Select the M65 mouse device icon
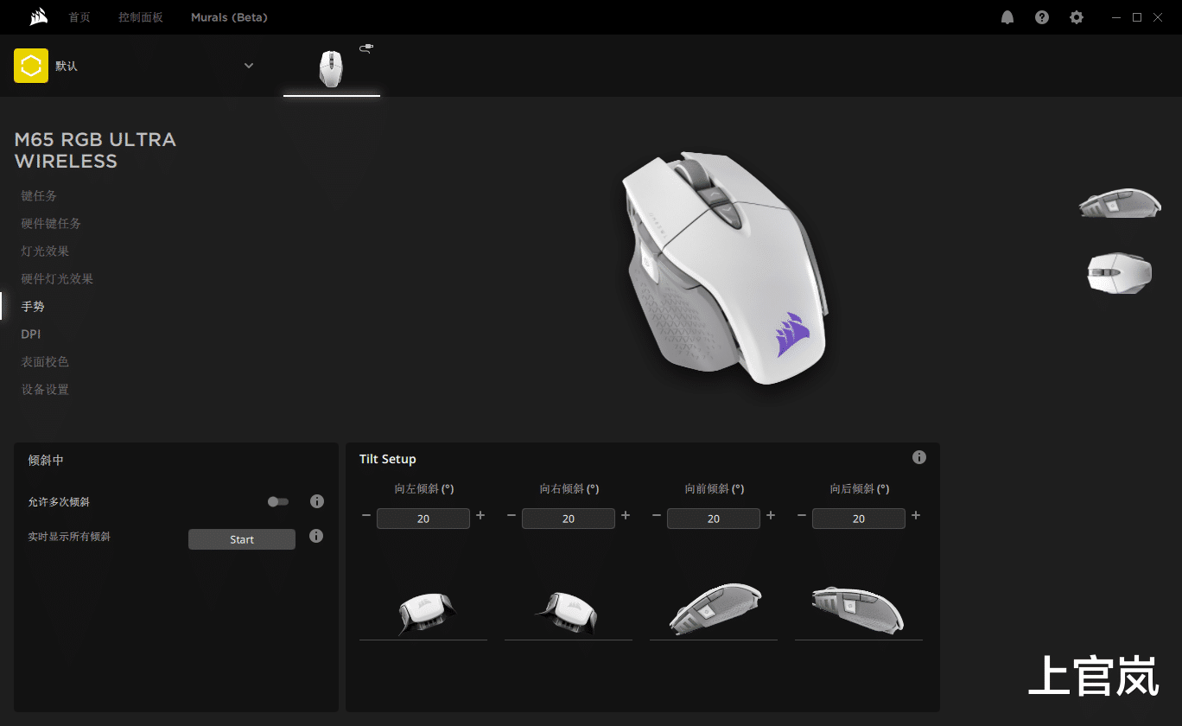Screen dimensions: 1182x726 click(331, 68)
